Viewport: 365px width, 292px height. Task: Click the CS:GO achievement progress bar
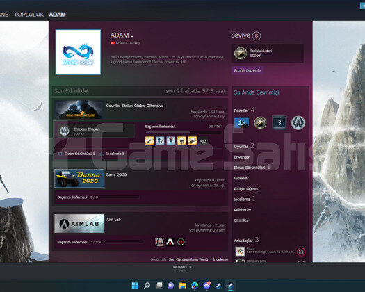(x=184, y=132)
